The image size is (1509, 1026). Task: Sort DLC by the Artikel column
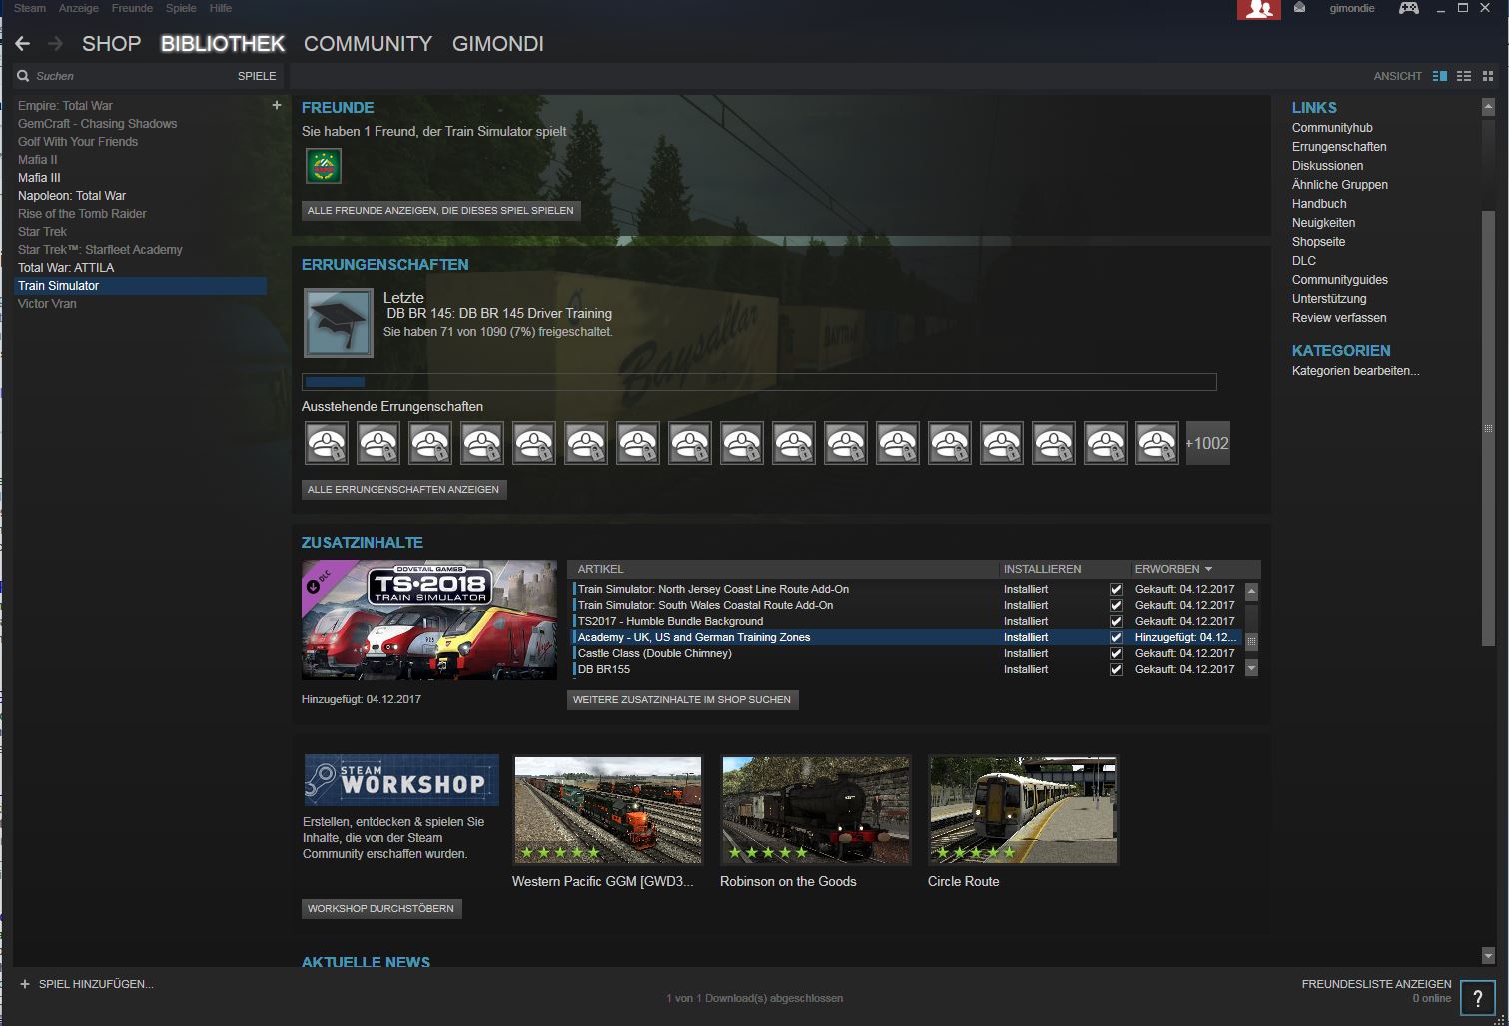pyautogui.click(x=783, y=569)
